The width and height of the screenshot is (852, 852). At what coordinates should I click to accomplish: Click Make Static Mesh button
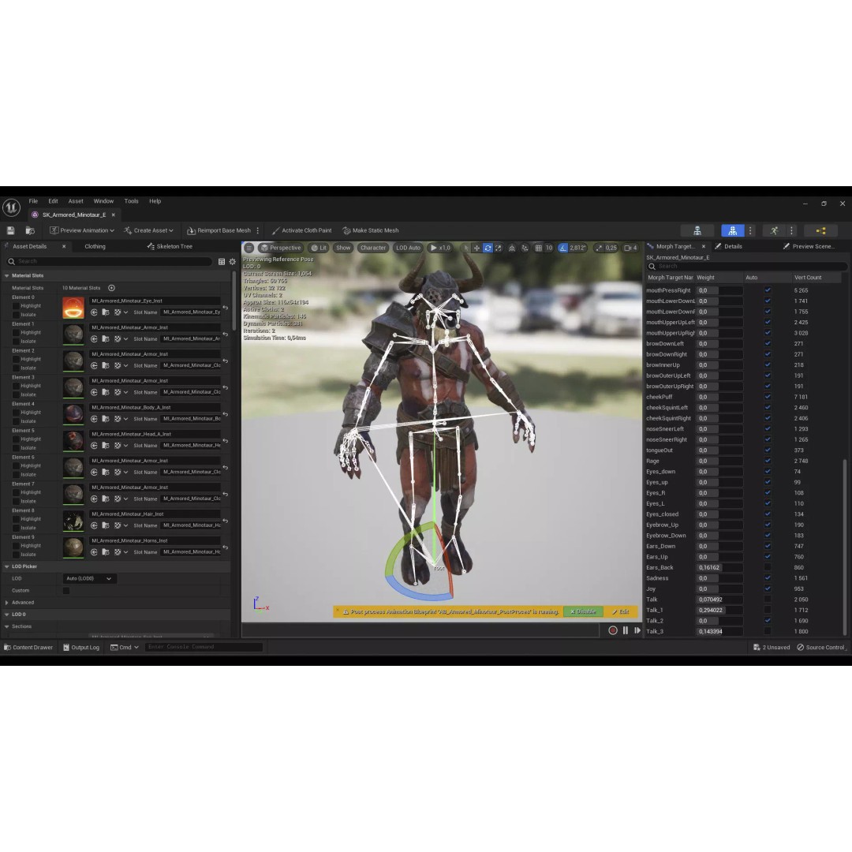pyautogui.click(x=371, y=230)
